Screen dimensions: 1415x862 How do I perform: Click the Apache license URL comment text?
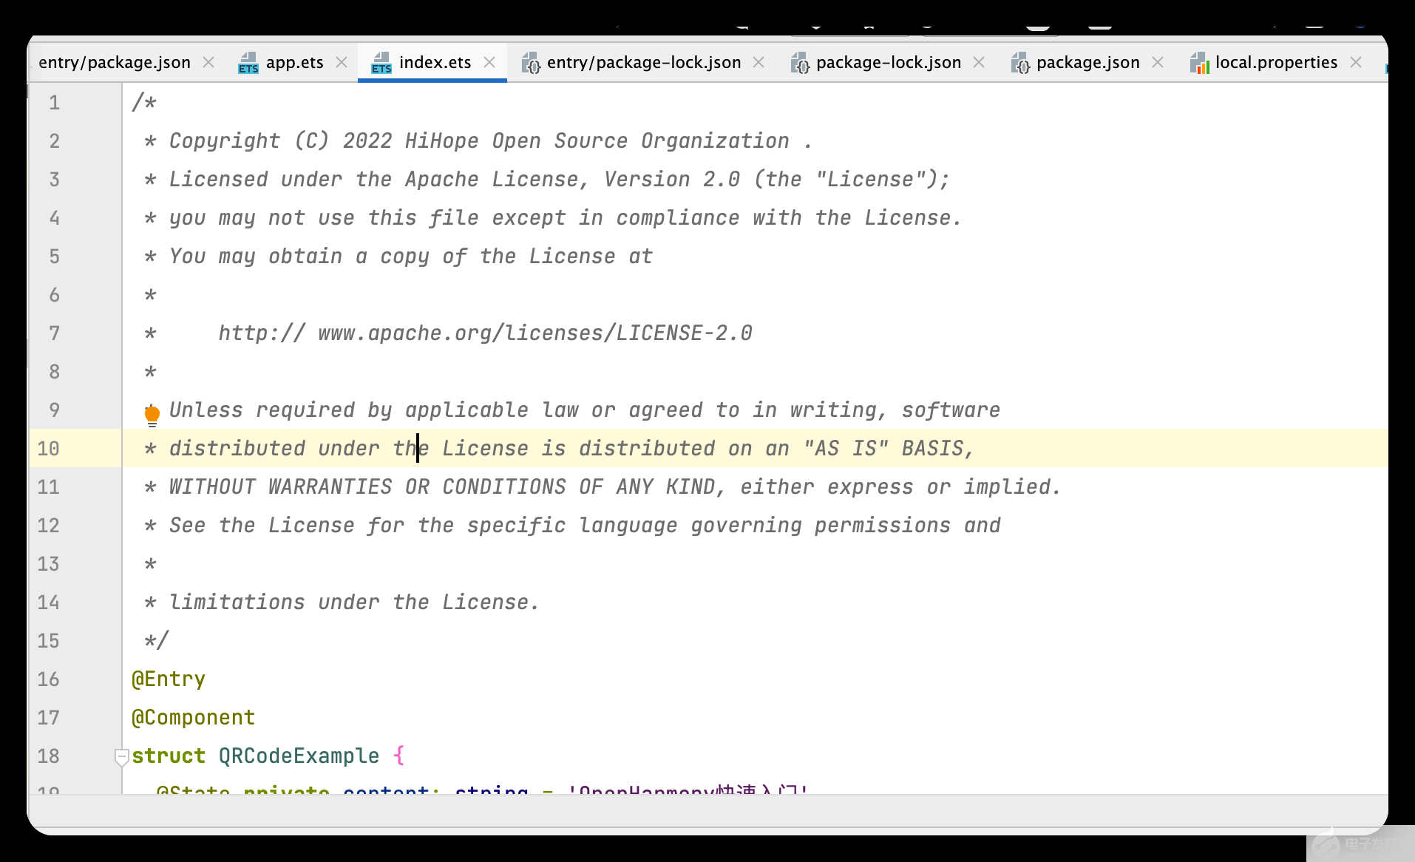click(485, 333)
